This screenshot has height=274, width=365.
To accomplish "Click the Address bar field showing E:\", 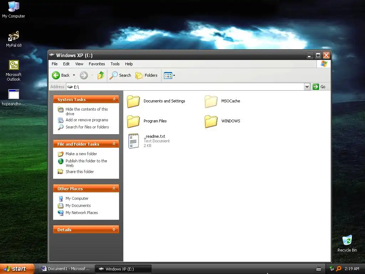I will click(185, 87).
